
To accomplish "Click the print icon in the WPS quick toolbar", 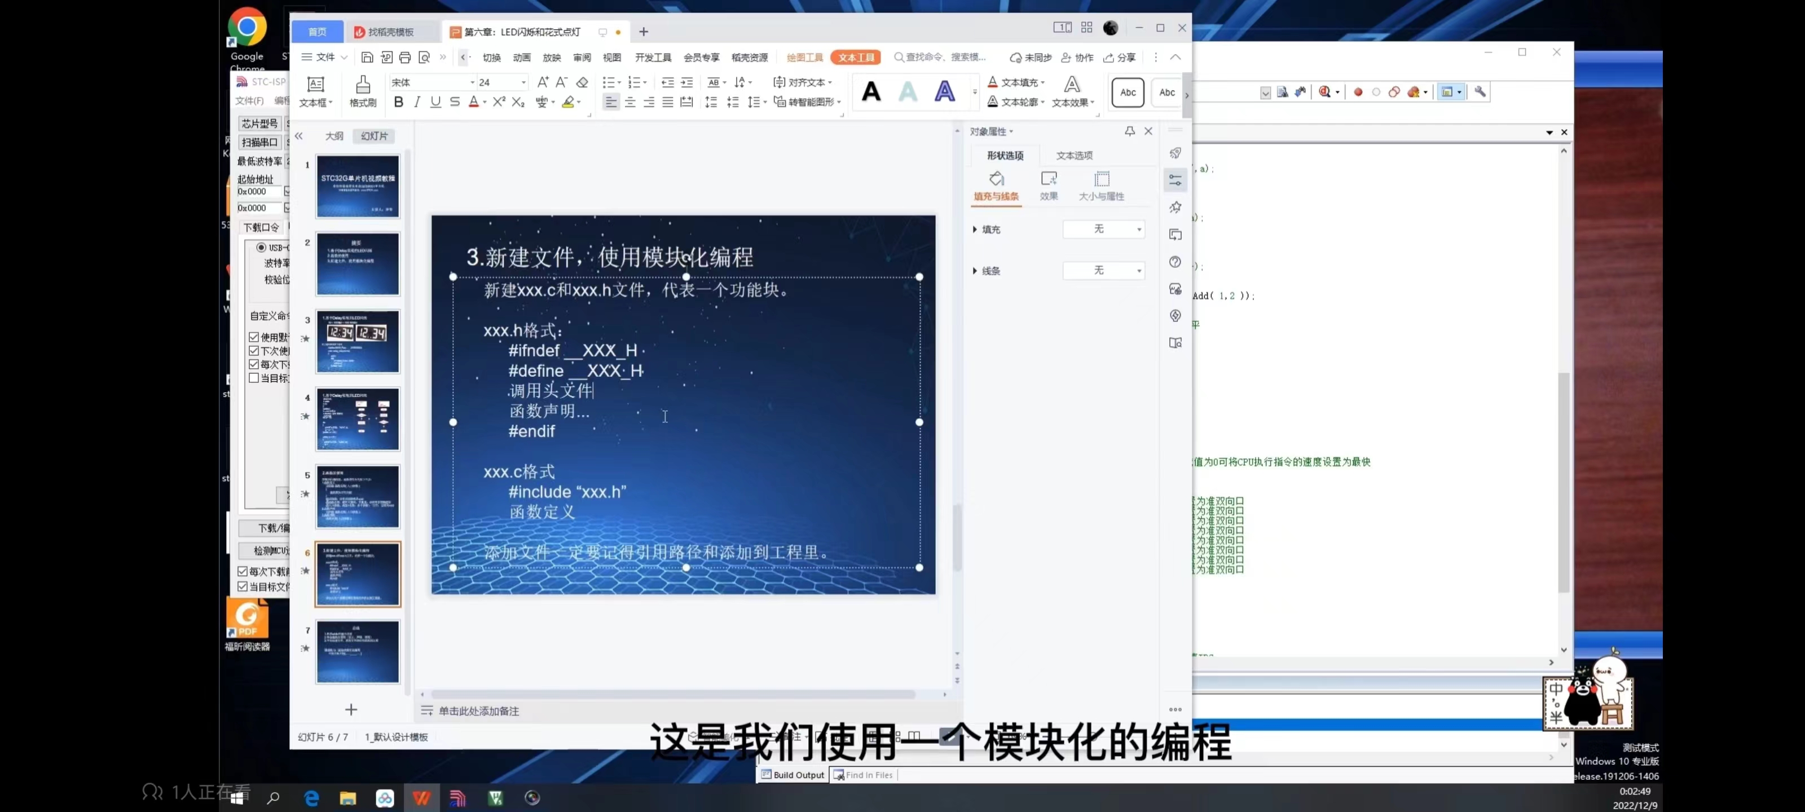I will click(405, 58).
